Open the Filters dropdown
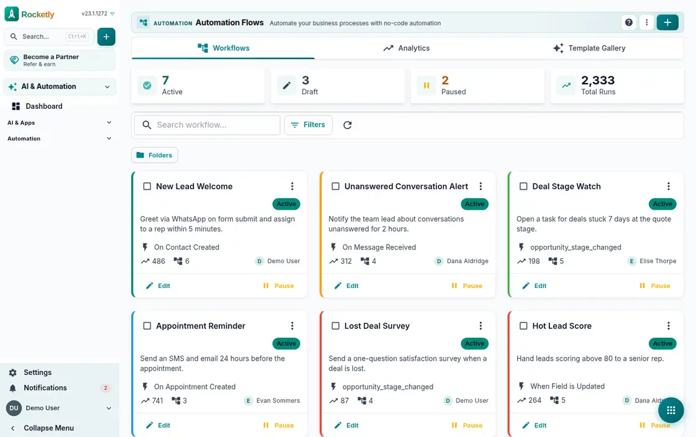Viewport: 696px width, 437px height. pyautogui.click(x=308, y=125)
